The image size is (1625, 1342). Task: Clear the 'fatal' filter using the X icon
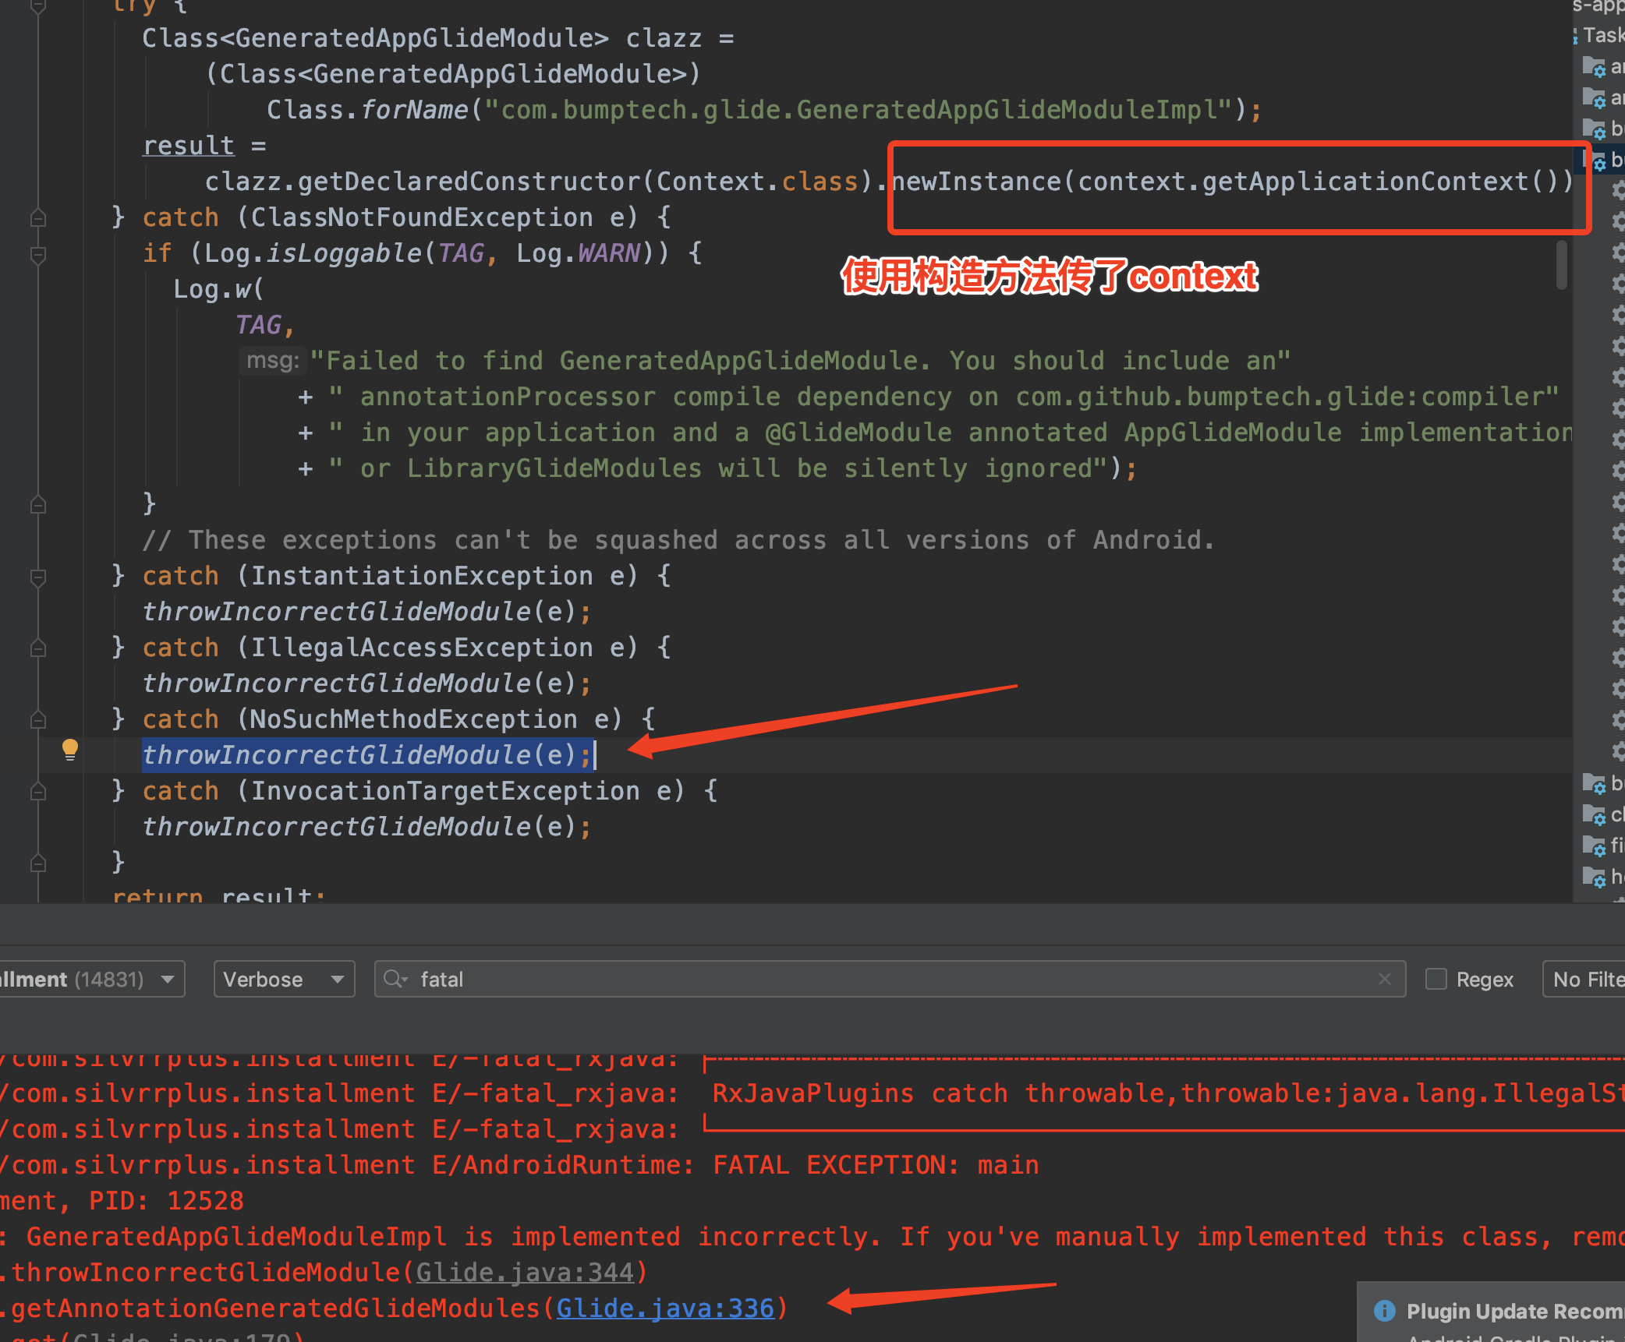[x=1385, y=979]
